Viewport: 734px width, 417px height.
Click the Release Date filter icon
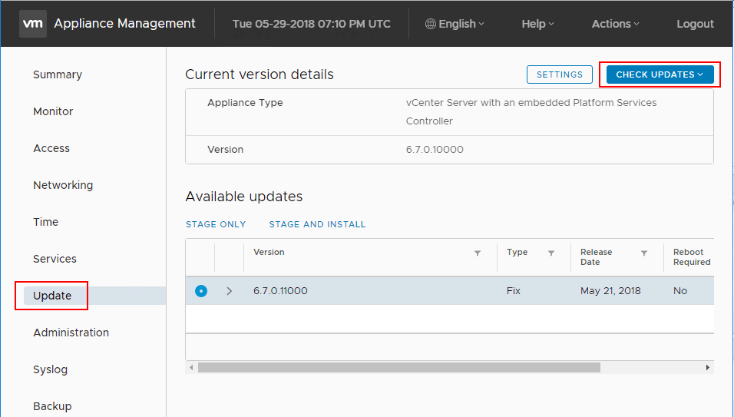[644, 253]
